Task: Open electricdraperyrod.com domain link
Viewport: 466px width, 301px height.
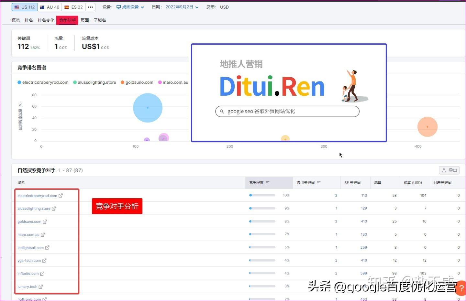Action: 37,196
